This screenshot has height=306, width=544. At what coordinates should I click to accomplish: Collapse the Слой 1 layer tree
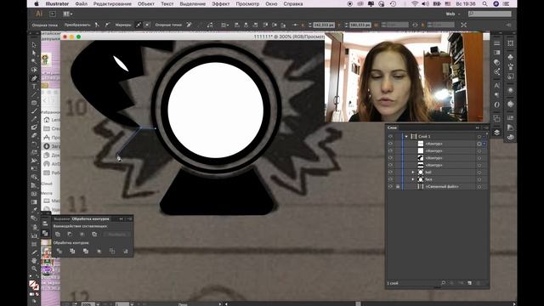[x=406, y=136]
